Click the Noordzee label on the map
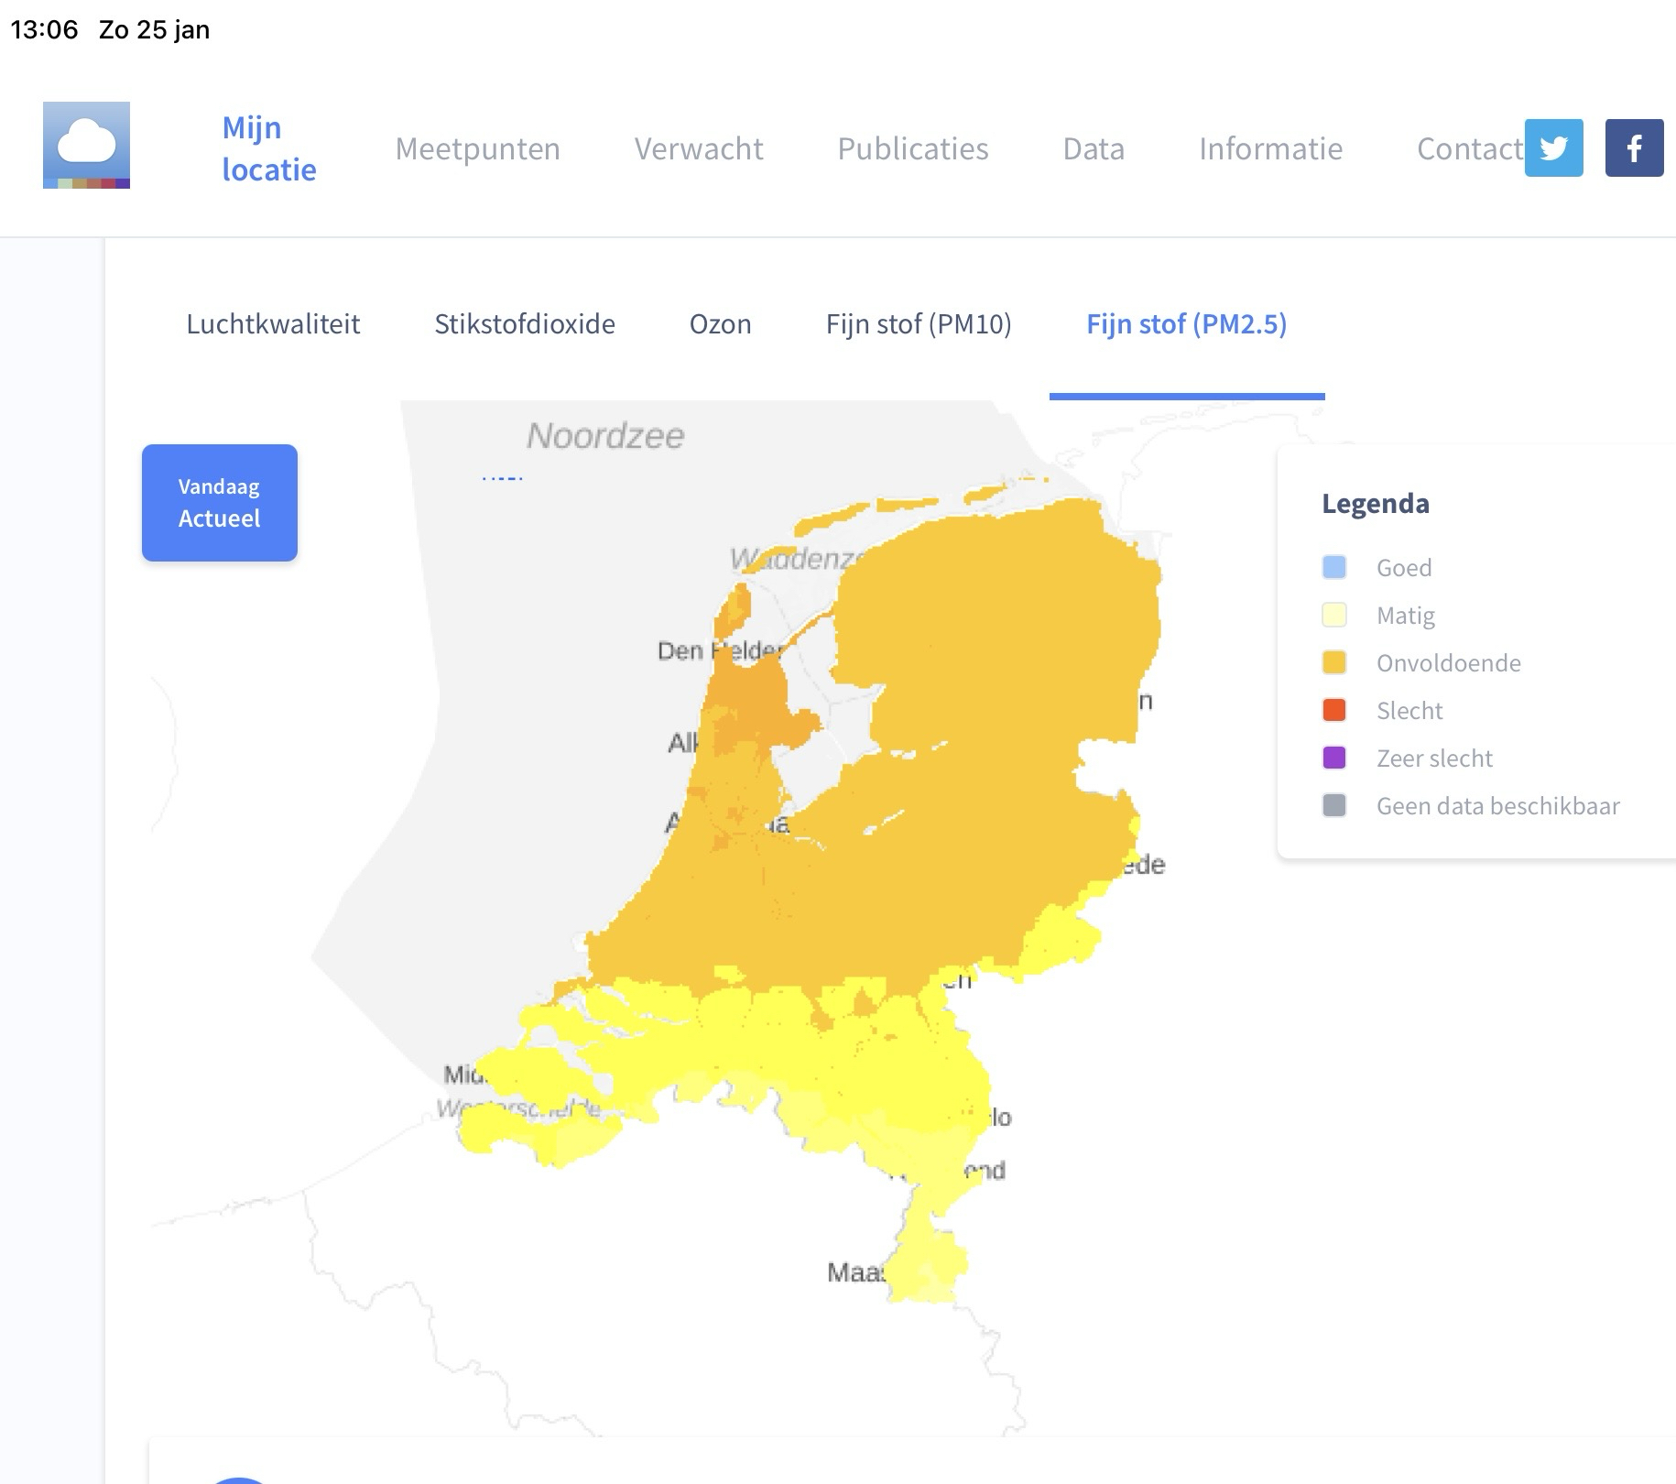 point(605,436)
